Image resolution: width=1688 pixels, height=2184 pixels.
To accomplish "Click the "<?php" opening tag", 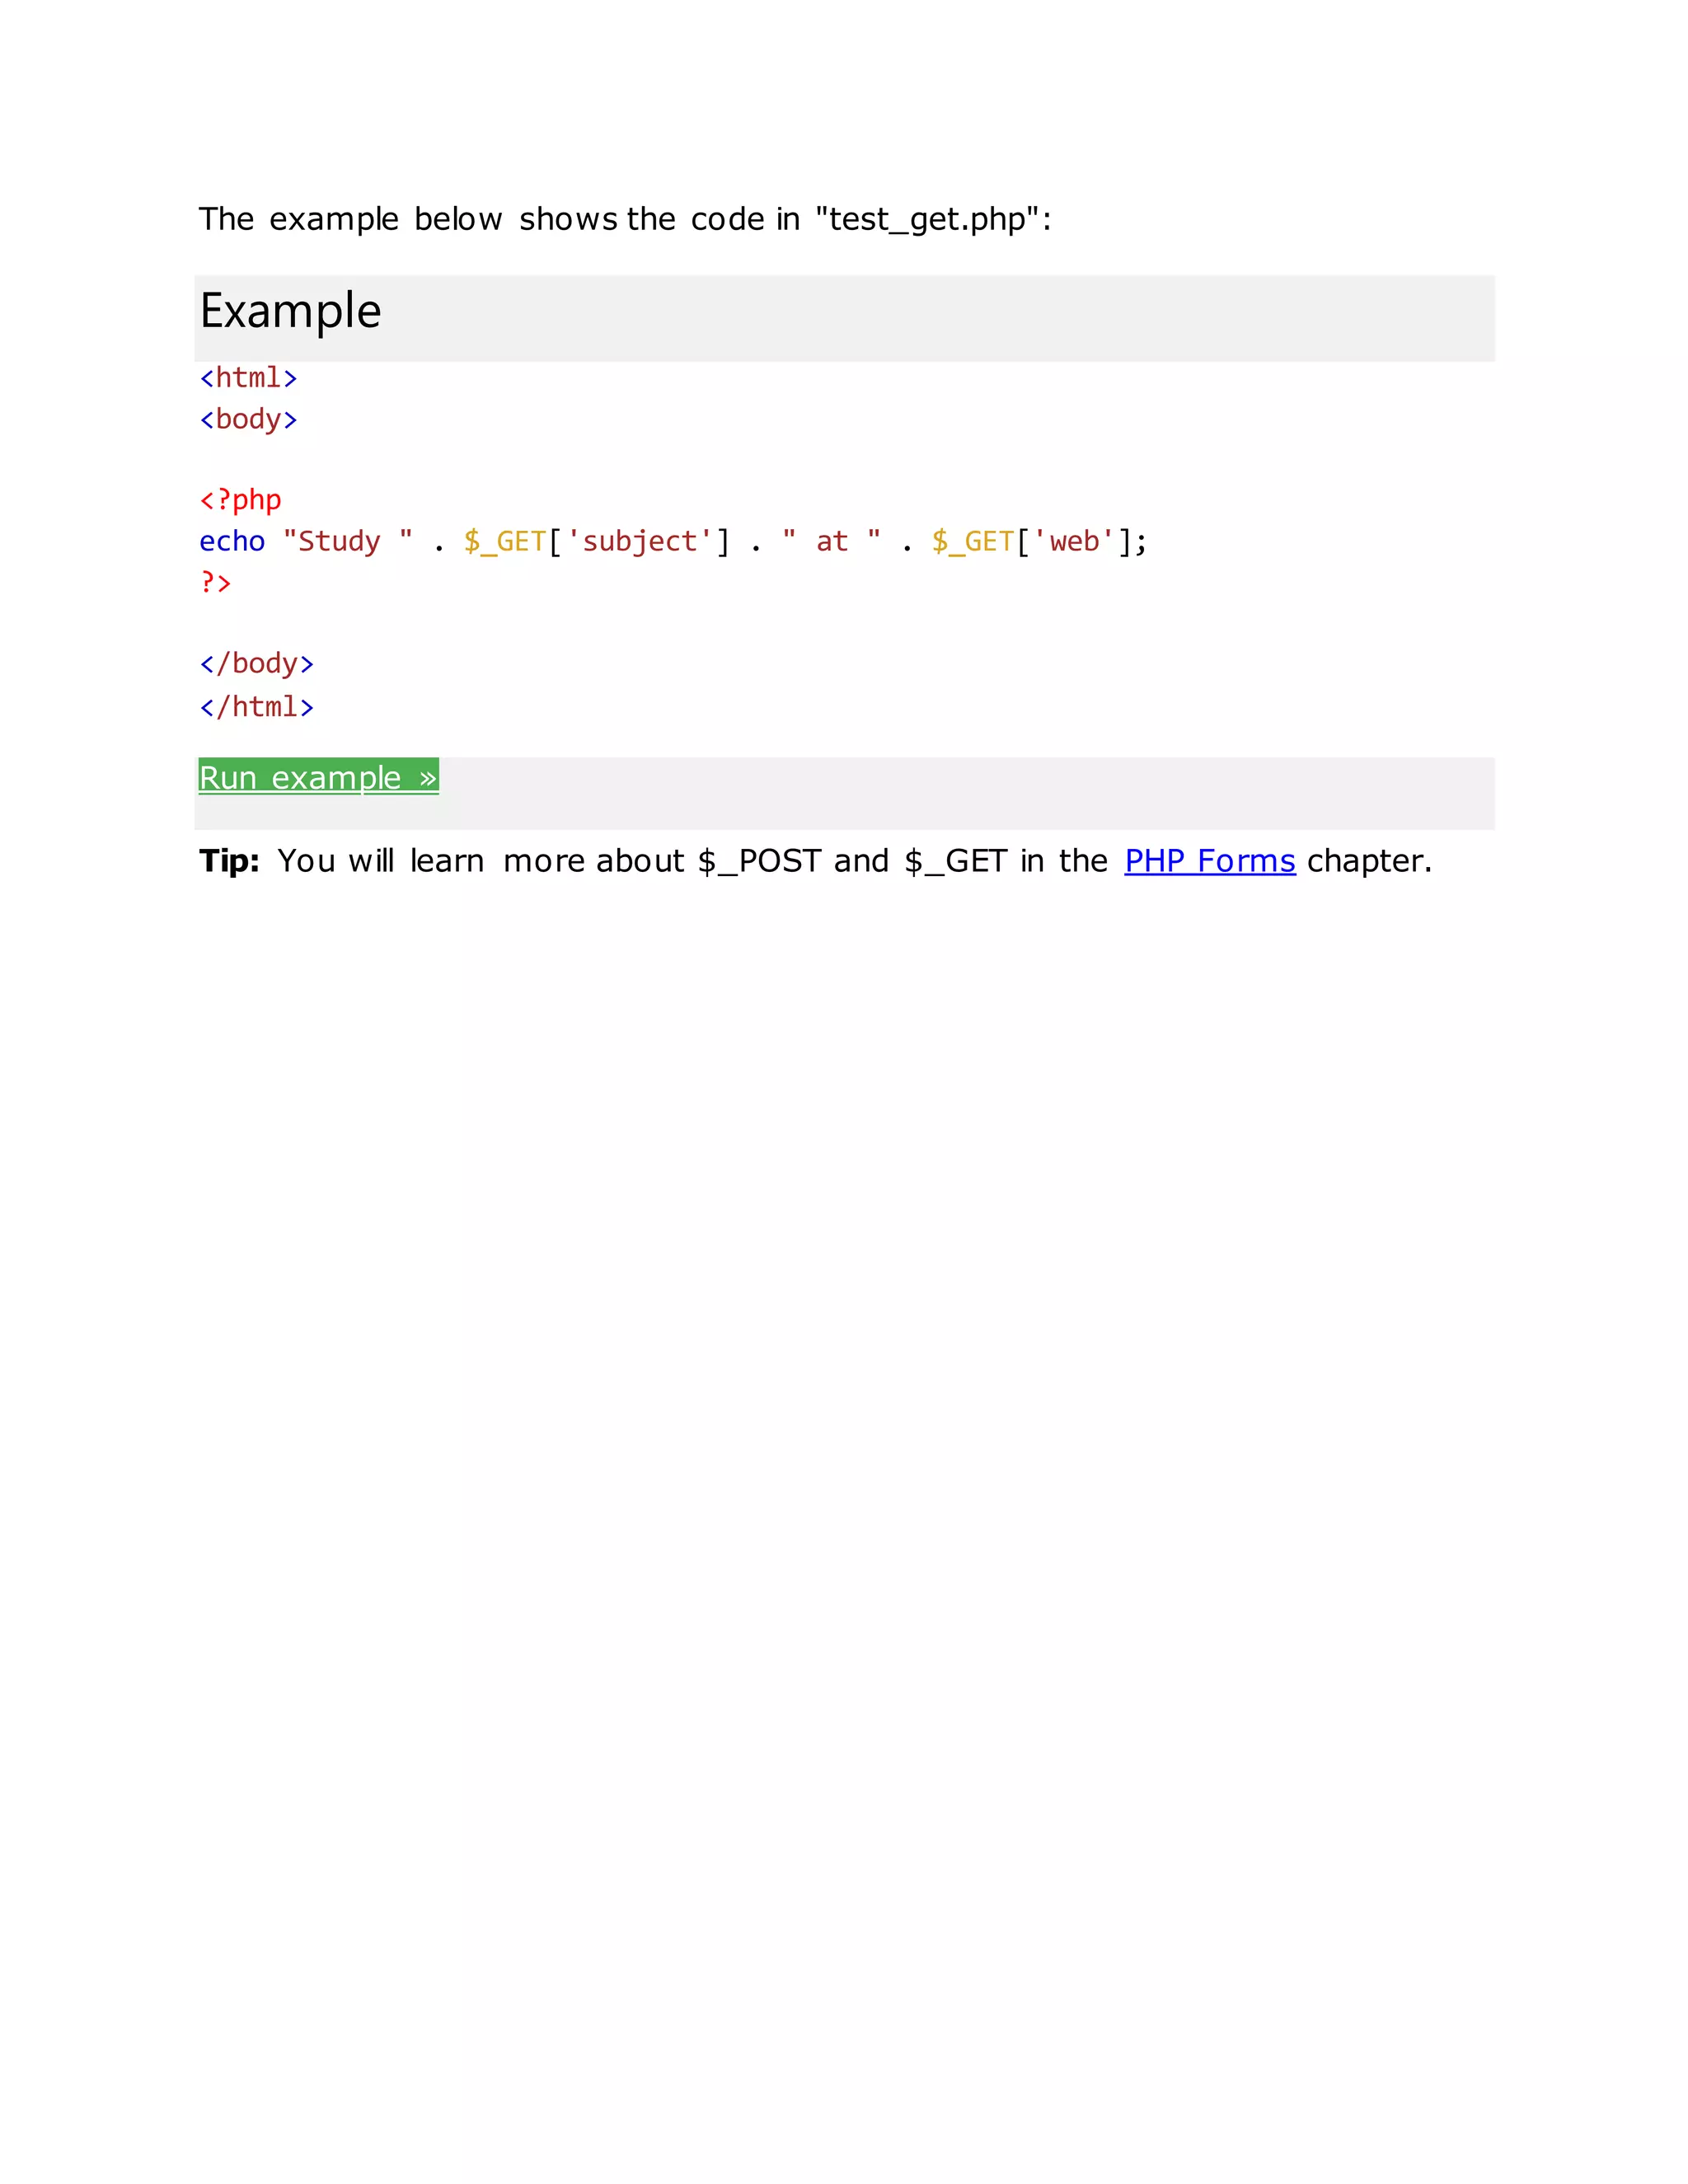I will click(x=240, y=500).
